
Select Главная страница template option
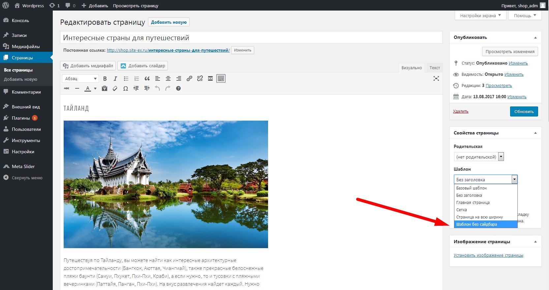(x=486, y=202)
